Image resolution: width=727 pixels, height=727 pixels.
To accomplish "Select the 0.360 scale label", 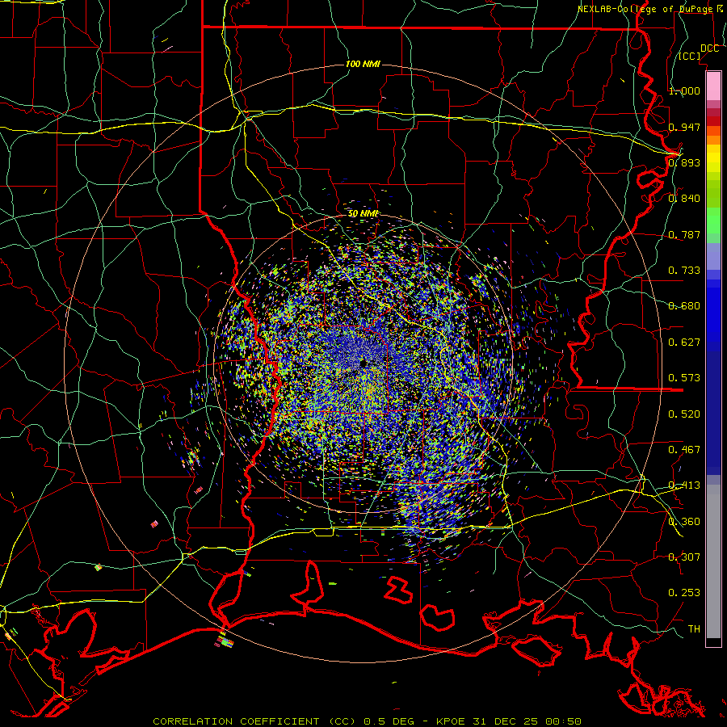I will click(684, 522).
